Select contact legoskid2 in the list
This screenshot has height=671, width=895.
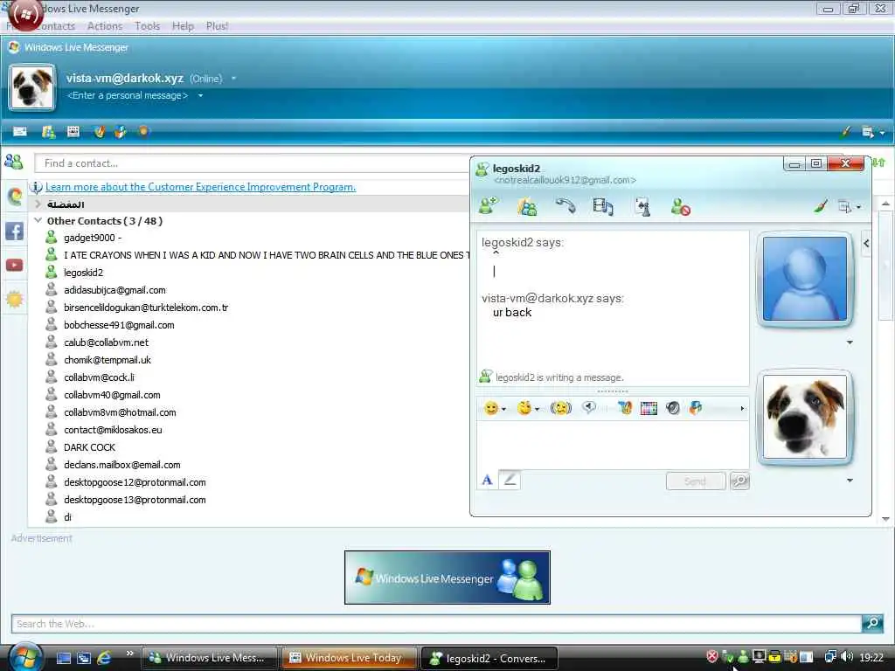coord(83,273)
